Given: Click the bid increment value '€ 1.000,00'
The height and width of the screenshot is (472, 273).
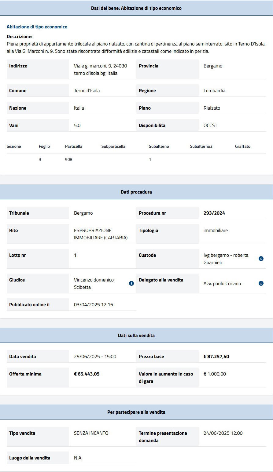Looking at the screenshot, I should [215, 374].
